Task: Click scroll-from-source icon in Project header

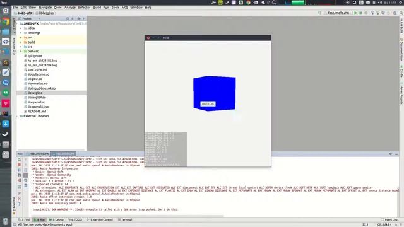Action: pos(68,18)
